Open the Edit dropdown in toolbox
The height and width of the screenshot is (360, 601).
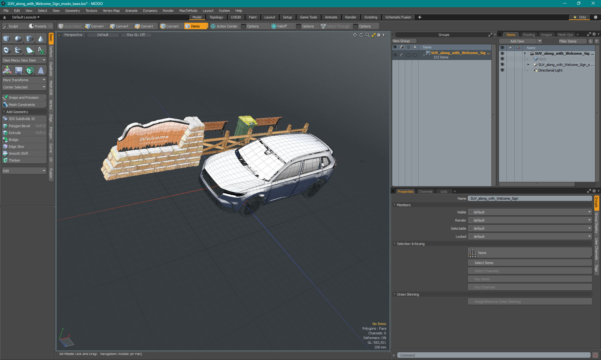[x=24, y=171]
